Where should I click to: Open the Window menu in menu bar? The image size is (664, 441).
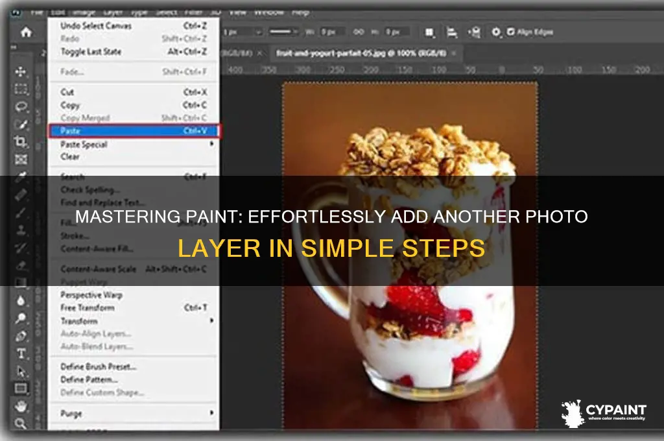click(x=268, y=12)
